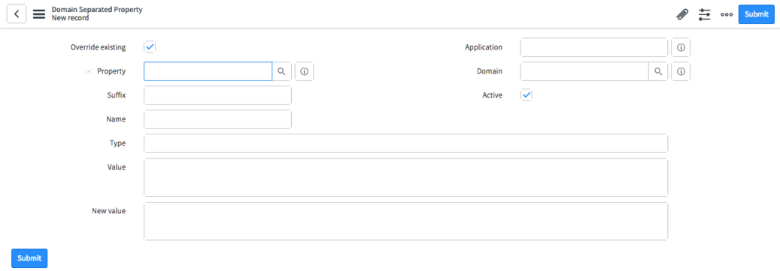This screenshot has height=271, width=780.
Task: Focus the Suffix input field
Action: (217, 95)
